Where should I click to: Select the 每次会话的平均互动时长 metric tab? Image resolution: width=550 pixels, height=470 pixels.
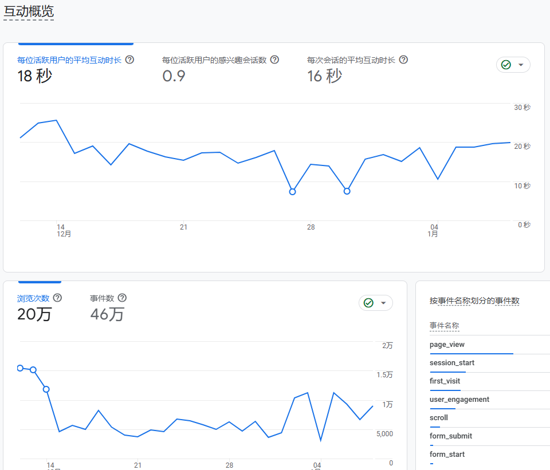[x=351, y=60]
